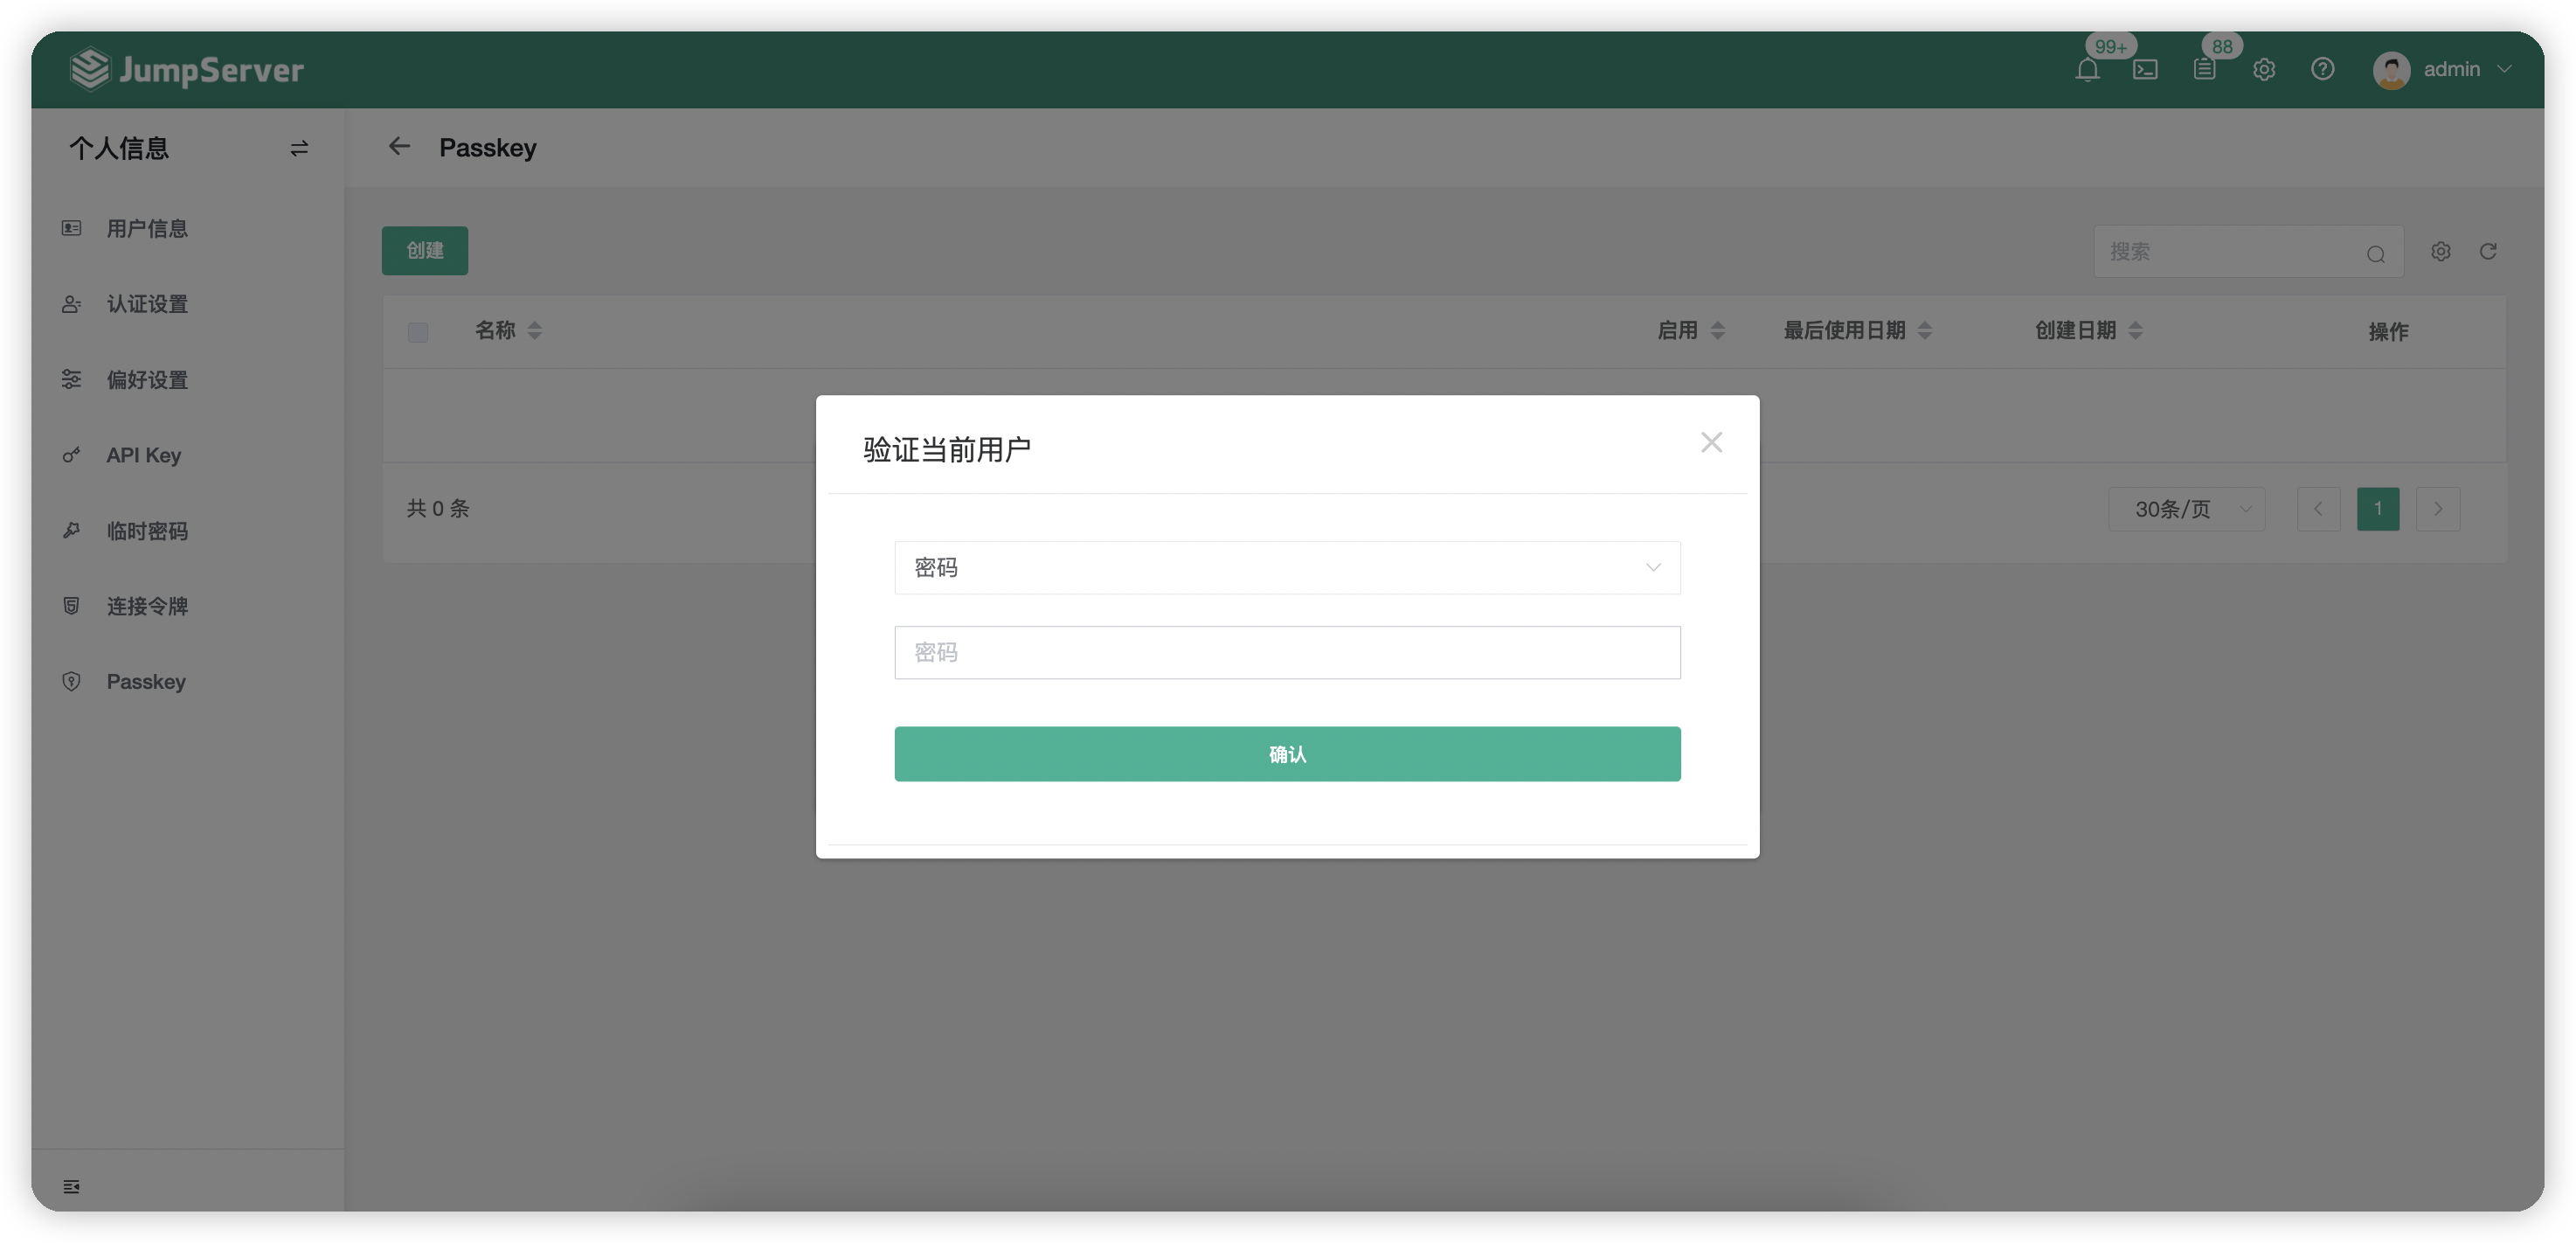The image size is (2576, 1243).
Task: Open the 30条/页 page size dropdown
Action: click(2186, 509)
